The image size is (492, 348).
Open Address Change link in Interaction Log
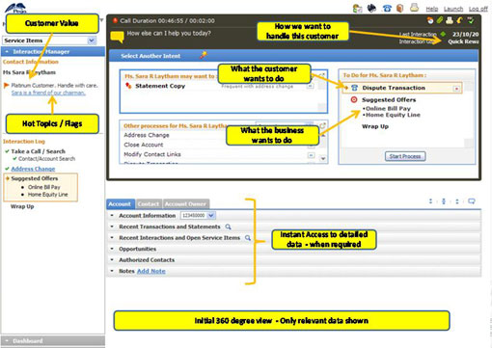(33, 169)
